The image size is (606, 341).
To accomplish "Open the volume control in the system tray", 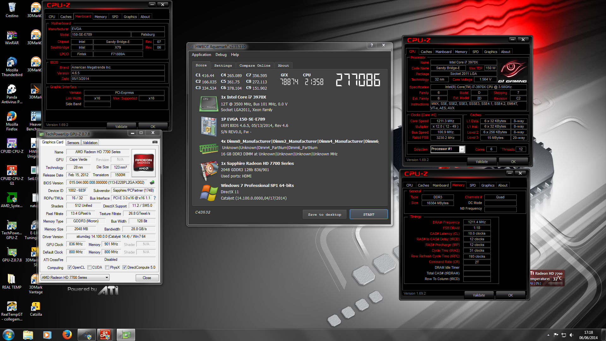I will [572, 335].
